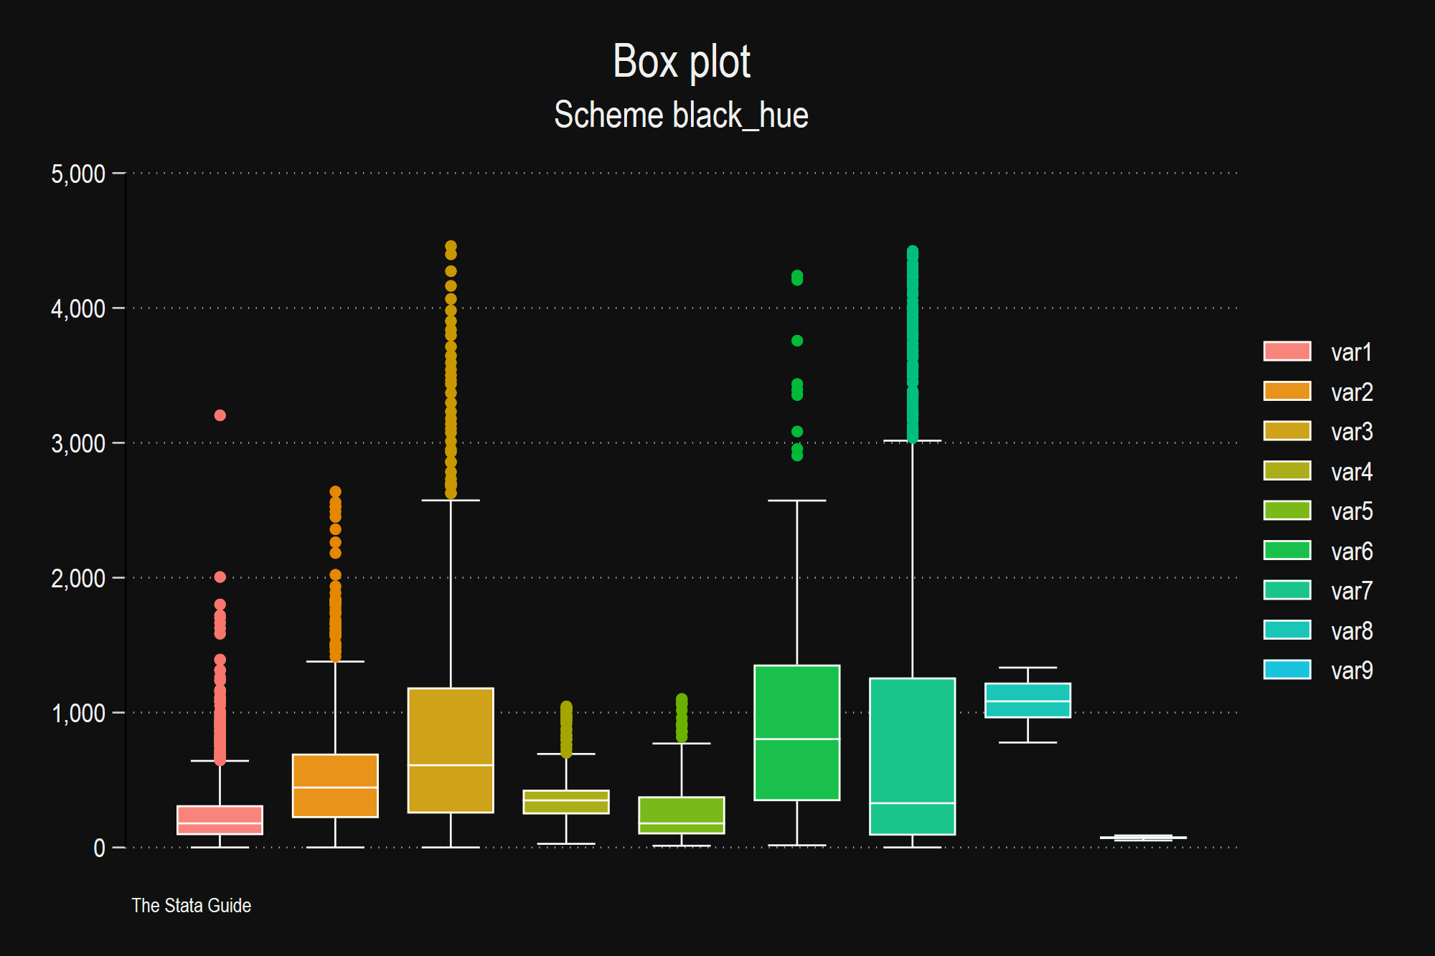Select the var5 legend label

coord(1351,511)
